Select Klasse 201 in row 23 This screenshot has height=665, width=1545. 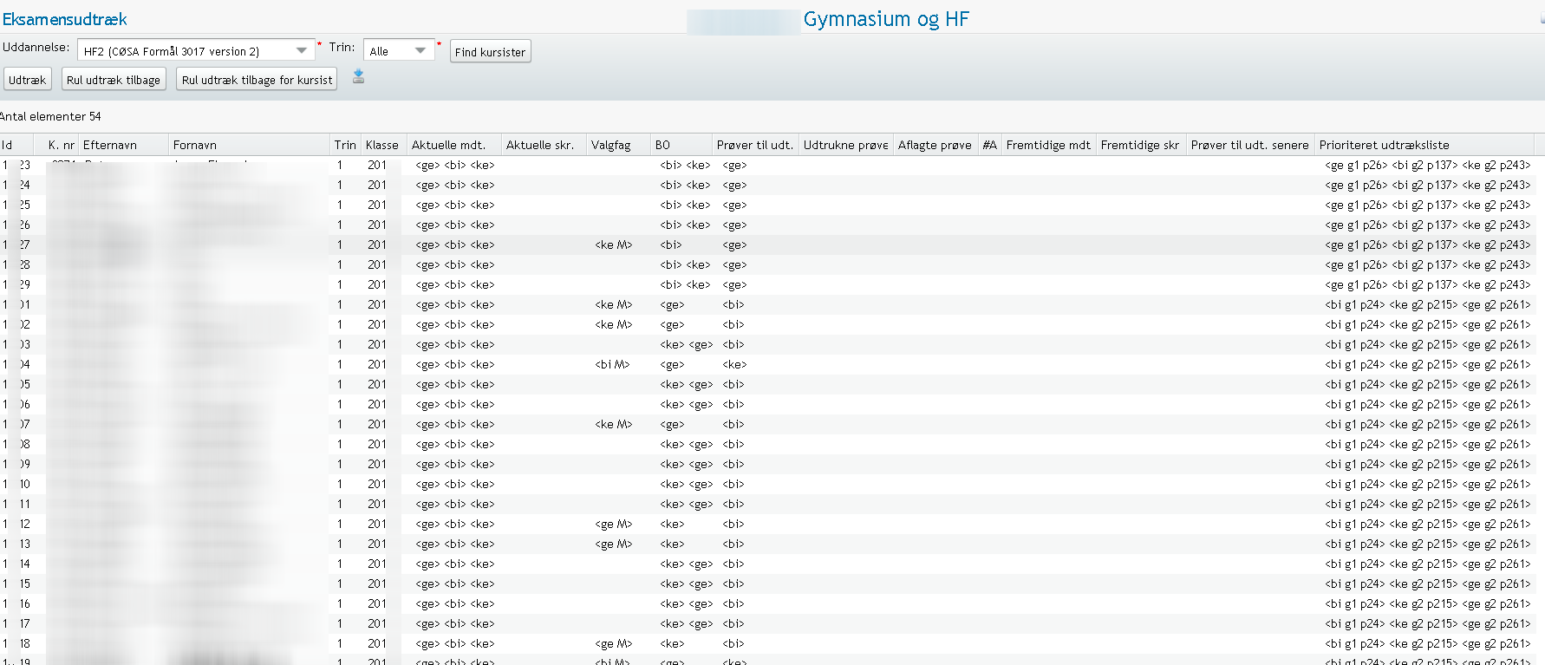[377, 165]
